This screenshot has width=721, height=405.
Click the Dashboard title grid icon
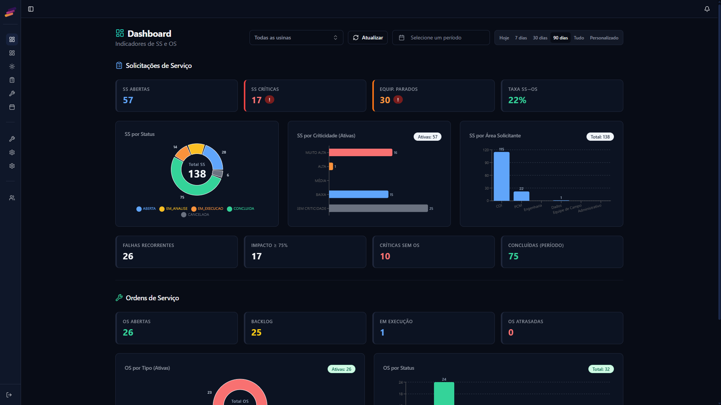click(x=119, y=33)
